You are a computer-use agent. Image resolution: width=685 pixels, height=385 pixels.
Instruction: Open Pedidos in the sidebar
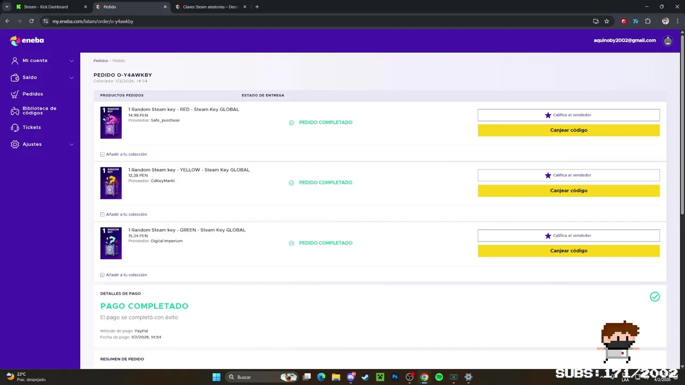(x=33, y=94)
